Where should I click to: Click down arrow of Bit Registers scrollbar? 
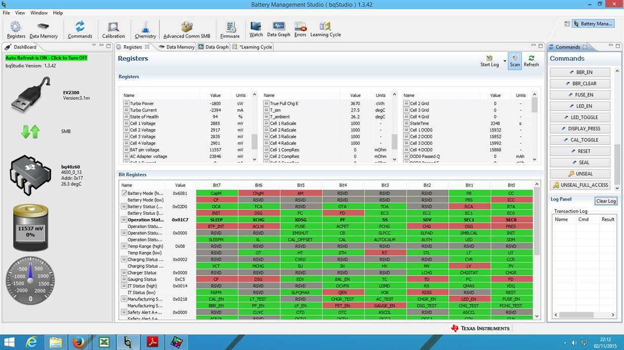tap(537, 316)
